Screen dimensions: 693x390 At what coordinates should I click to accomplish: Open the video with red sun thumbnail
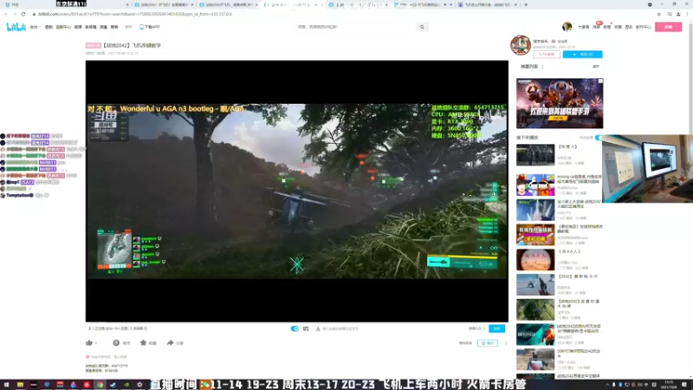535,259
